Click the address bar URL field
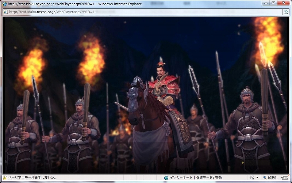 (143, 12)
